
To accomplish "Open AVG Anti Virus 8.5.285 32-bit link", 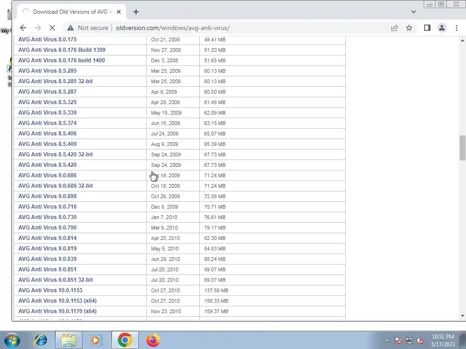I will pyautogui.click(x=56, y=81).
